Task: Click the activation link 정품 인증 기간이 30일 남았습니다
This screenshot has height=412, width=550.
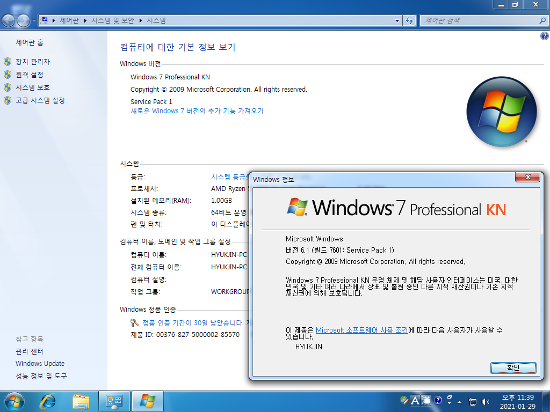Action: tap(193, 322)
